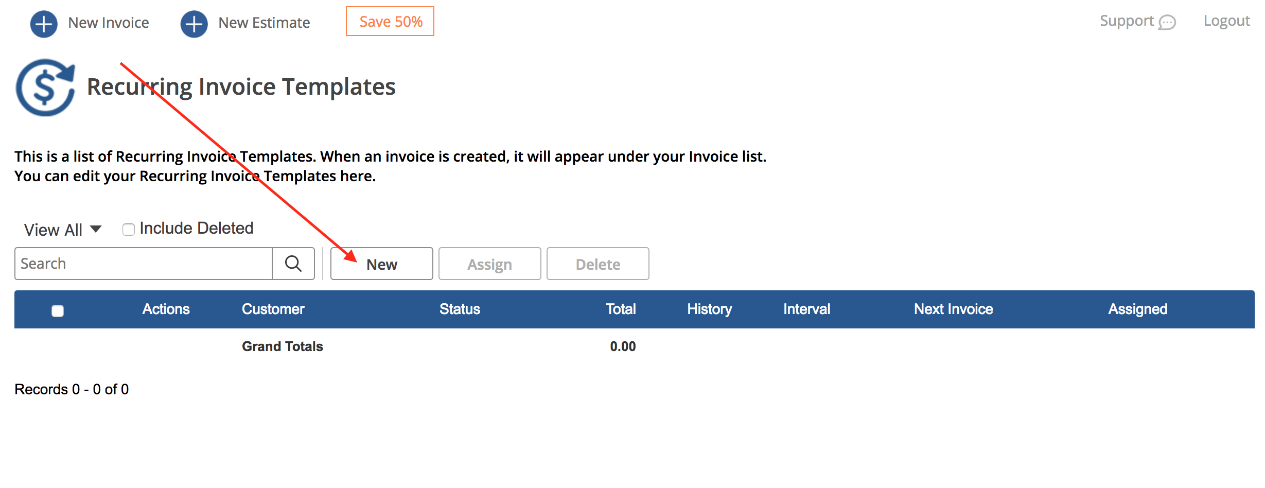The width and height of the screenshot is (1265, 488).
Task: Sort by the Total column header
Action: pyautogui.click(x=620, y=309)
